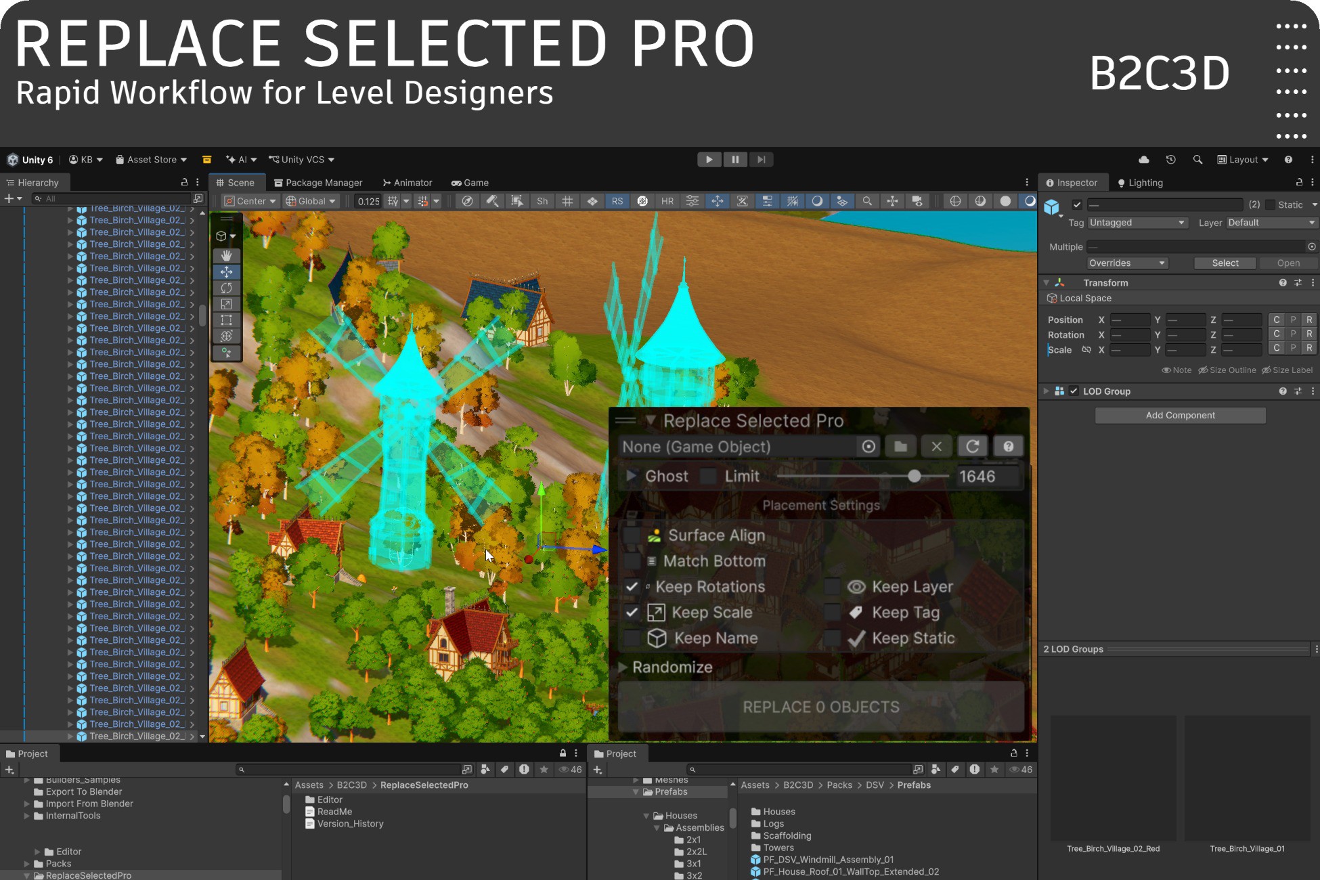
Task: Expand the LOD Group component
Action: pyautogui.click(x=1047, y=391)
